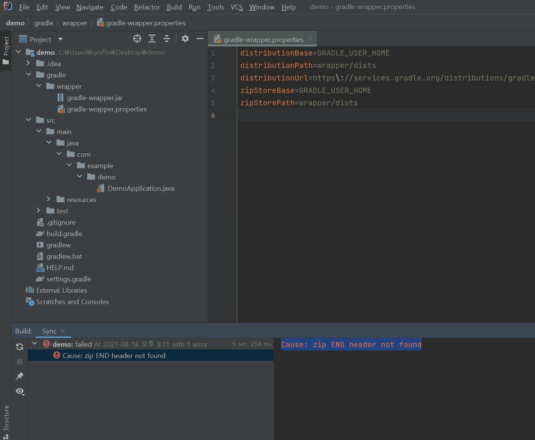535x440 pixels.
Task: Open Project panel gear settings
Action: tap(185, 39)
